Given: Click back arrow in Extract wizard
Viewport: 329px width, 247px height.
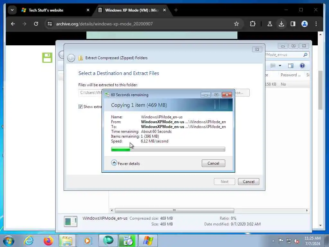Looking at the screenshot, I should pyautogui.click(x=71, y=58).
